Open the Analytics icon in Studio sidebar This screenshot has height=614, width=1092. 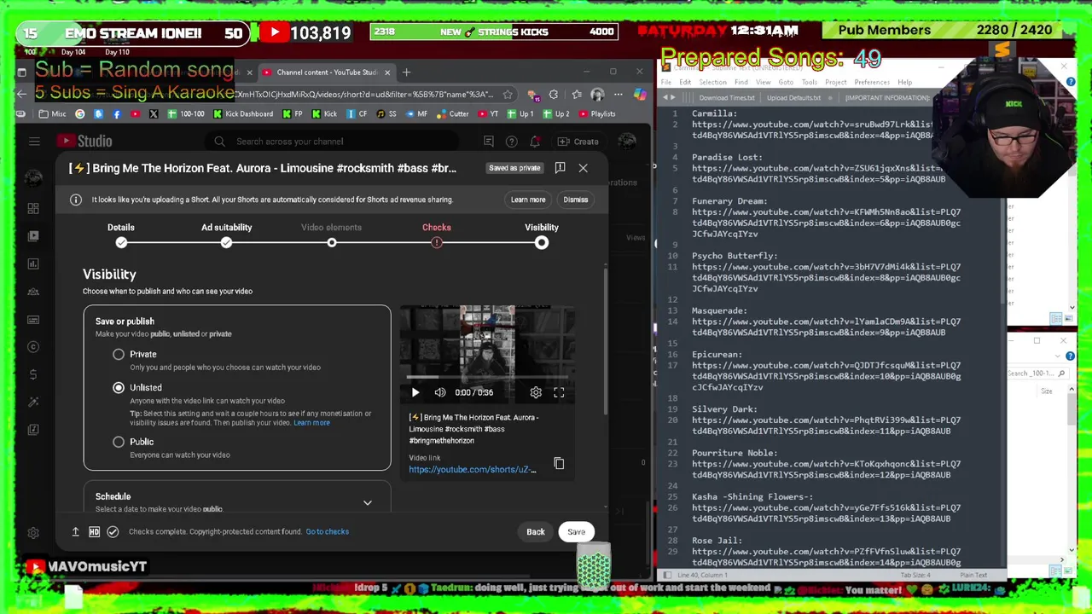pyautogui.click(x=33, y=264)
